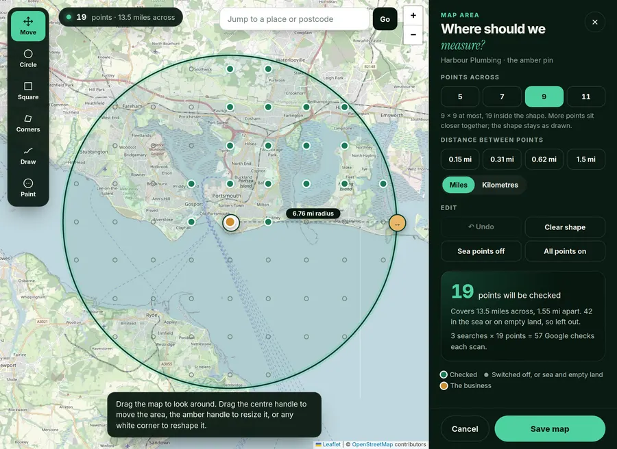Screen dimensions: 617x449
Task: Switch units to Kilometres
Action: [500, 185]
